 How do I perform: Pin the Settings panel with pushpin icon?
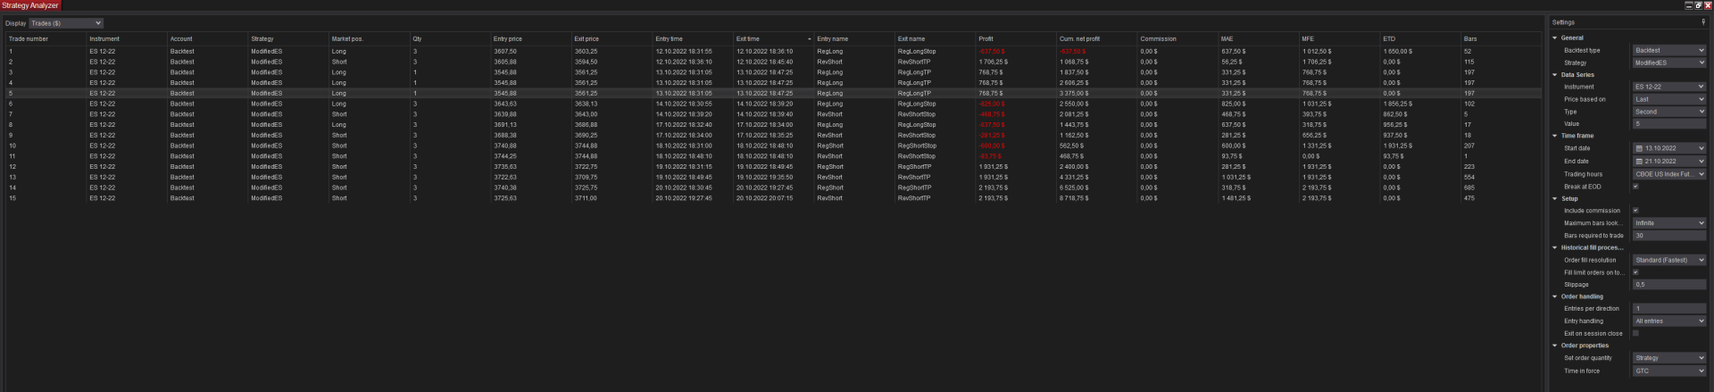(x=1704, y=22)
